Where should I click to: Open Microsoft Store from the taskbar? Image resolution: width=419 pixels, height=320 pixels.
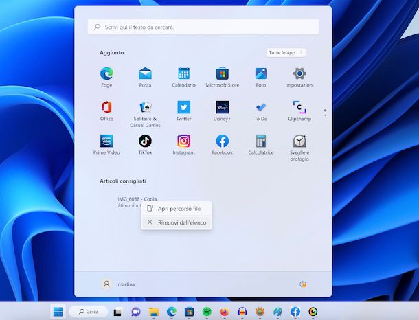[x=189, y=312]
